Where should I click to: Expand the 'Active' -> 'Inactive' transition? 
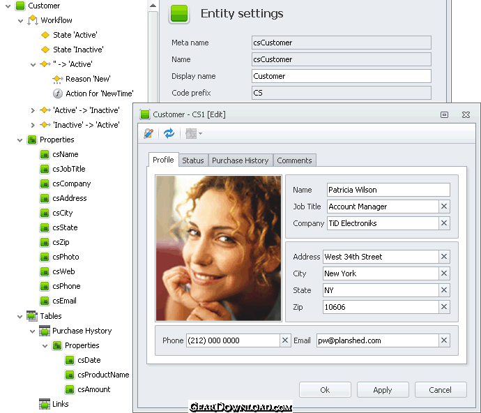pos(33,110)
